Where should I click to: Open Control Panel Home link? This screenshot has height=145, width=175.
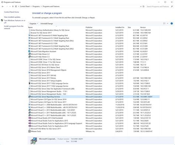coord(11,12)
